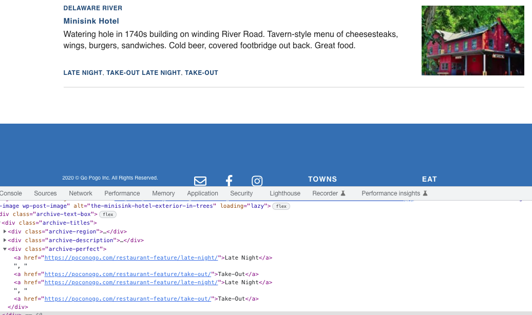This screenshot has height=315, width=532.
Task: Open first late-night href URL in DOM
Action: [x=131, y=258]
